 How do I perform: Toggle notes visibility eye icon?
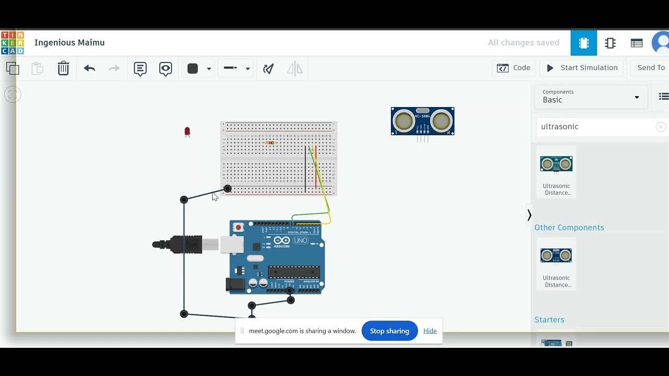pos(166,68)
